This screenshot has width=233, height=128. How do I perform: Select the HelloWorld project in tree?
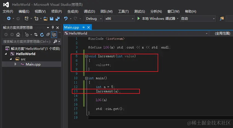pyautogui.click(x=25, y=54)
